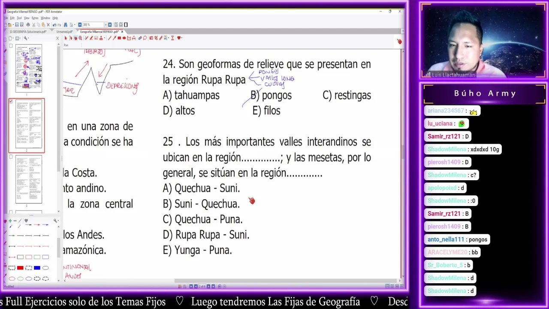Select the Arrow drawing tool
Viewport: 549px width, 309px height.
(115, 38)
